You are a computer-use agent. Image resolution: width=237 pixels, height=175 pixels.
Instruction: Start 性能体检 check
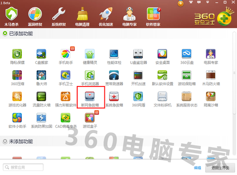click(x=114, y=56)
